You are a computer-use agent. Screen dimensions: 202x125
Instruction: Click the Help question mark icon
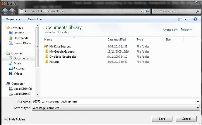click(195, 19)
